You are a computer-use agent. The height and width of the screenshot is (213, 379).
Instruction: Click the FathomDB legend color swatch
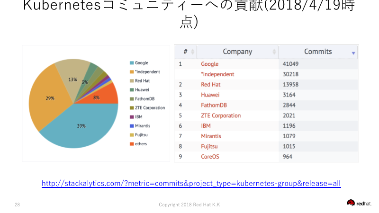tap(132, 99)
